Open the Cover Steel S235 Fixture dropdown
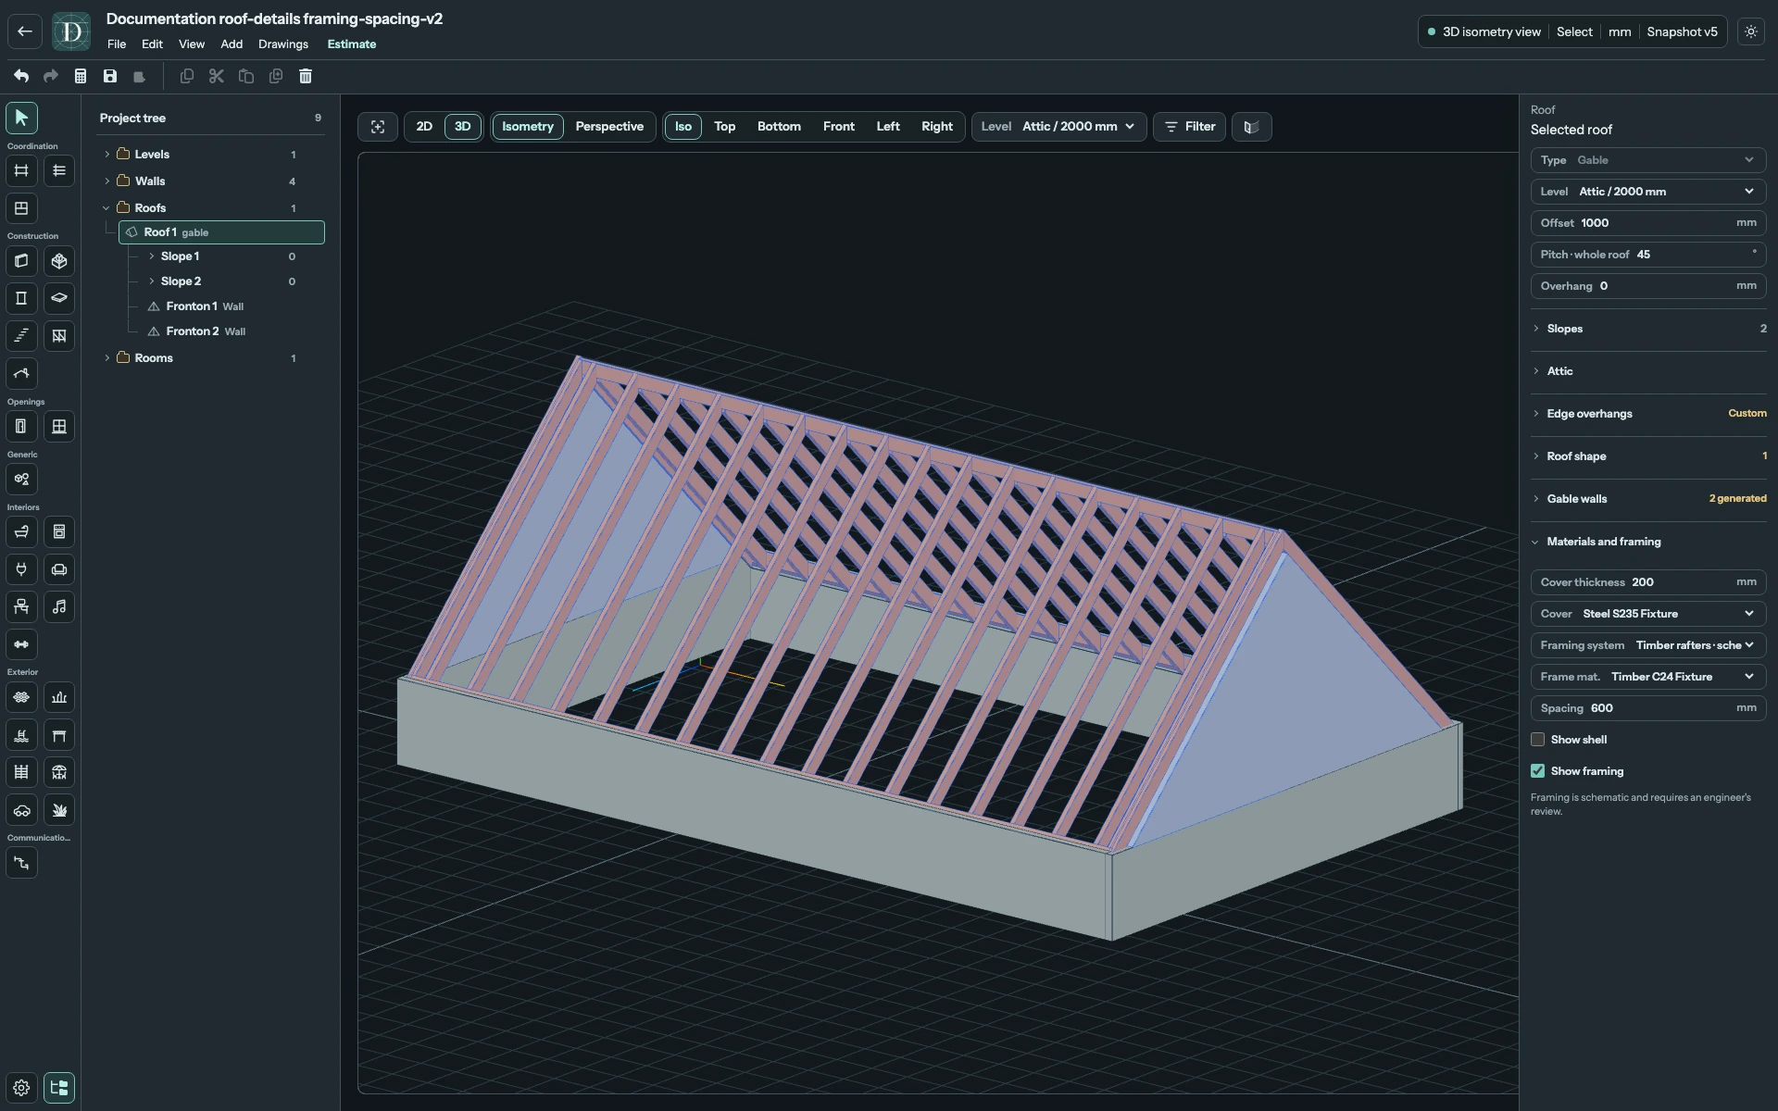1778x1111 pixels. click(1648, 614)
